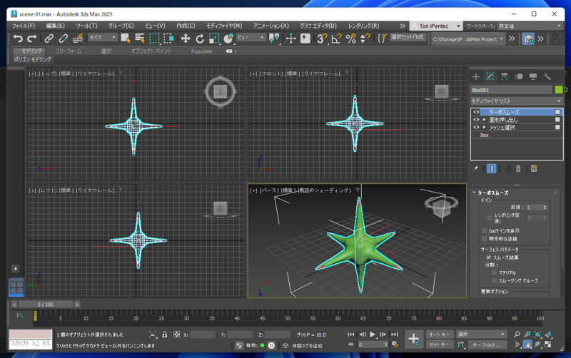Click Configure Modifier Sets icon

tap(534, 168)
